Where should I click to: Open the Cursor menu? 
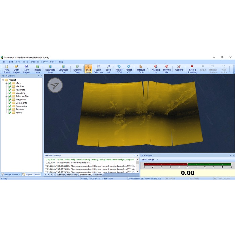[53, 62]
